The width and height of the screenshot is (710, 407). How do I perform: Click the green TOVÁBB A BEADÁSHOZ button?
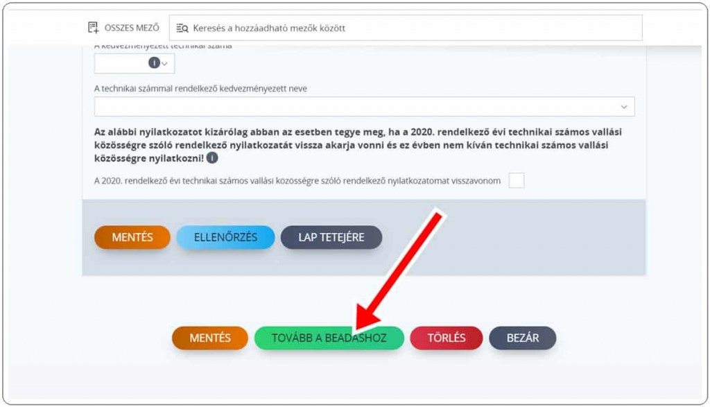pos(329,338)
